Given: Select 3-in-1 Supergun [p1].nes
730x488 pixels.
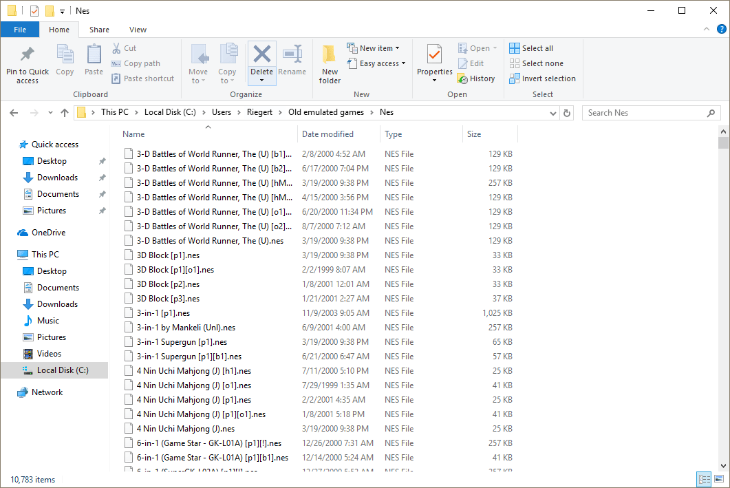Looking at the screenshot, I should 182,342.
